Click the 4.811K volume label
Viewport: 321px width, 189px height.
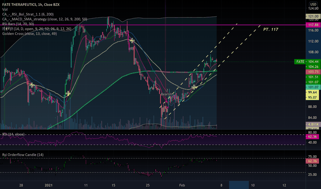313,124
